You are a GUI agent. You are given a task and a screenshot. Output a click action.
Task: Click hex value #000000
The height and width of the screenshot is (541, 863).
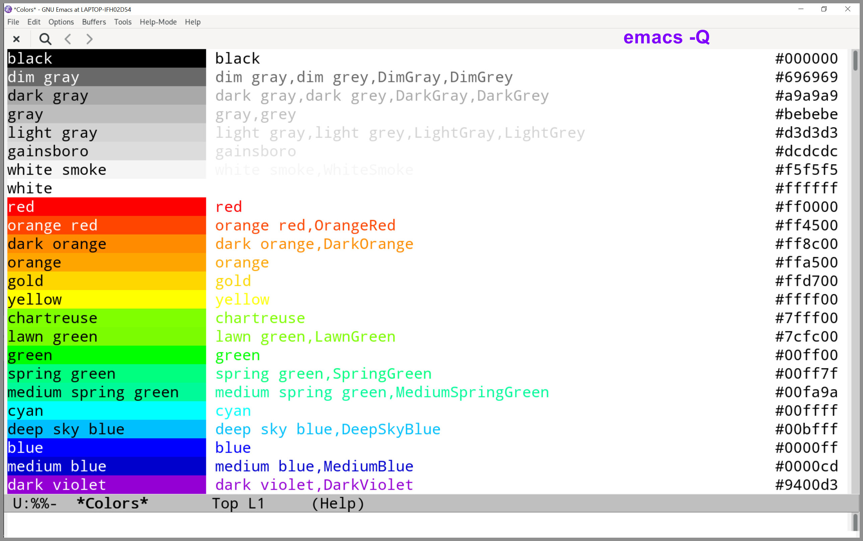[806, 58]
